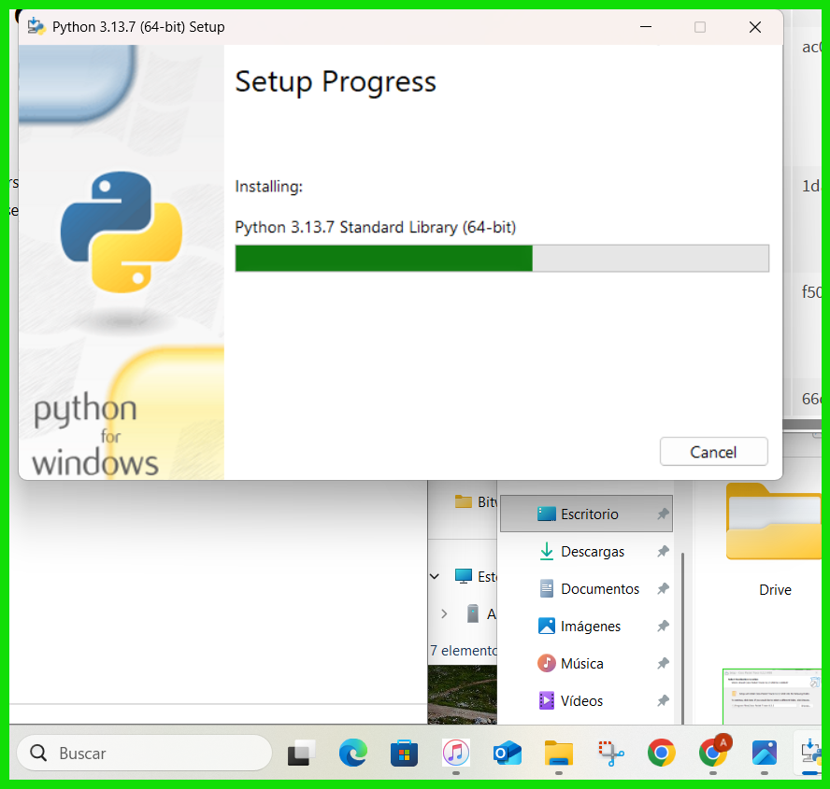Go to the Música folder
The image size is (830, 789).
581,664
